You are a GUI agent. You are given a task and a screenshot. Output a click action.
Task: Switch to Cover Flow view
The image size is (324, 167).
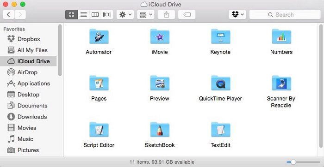coord(107,15)
